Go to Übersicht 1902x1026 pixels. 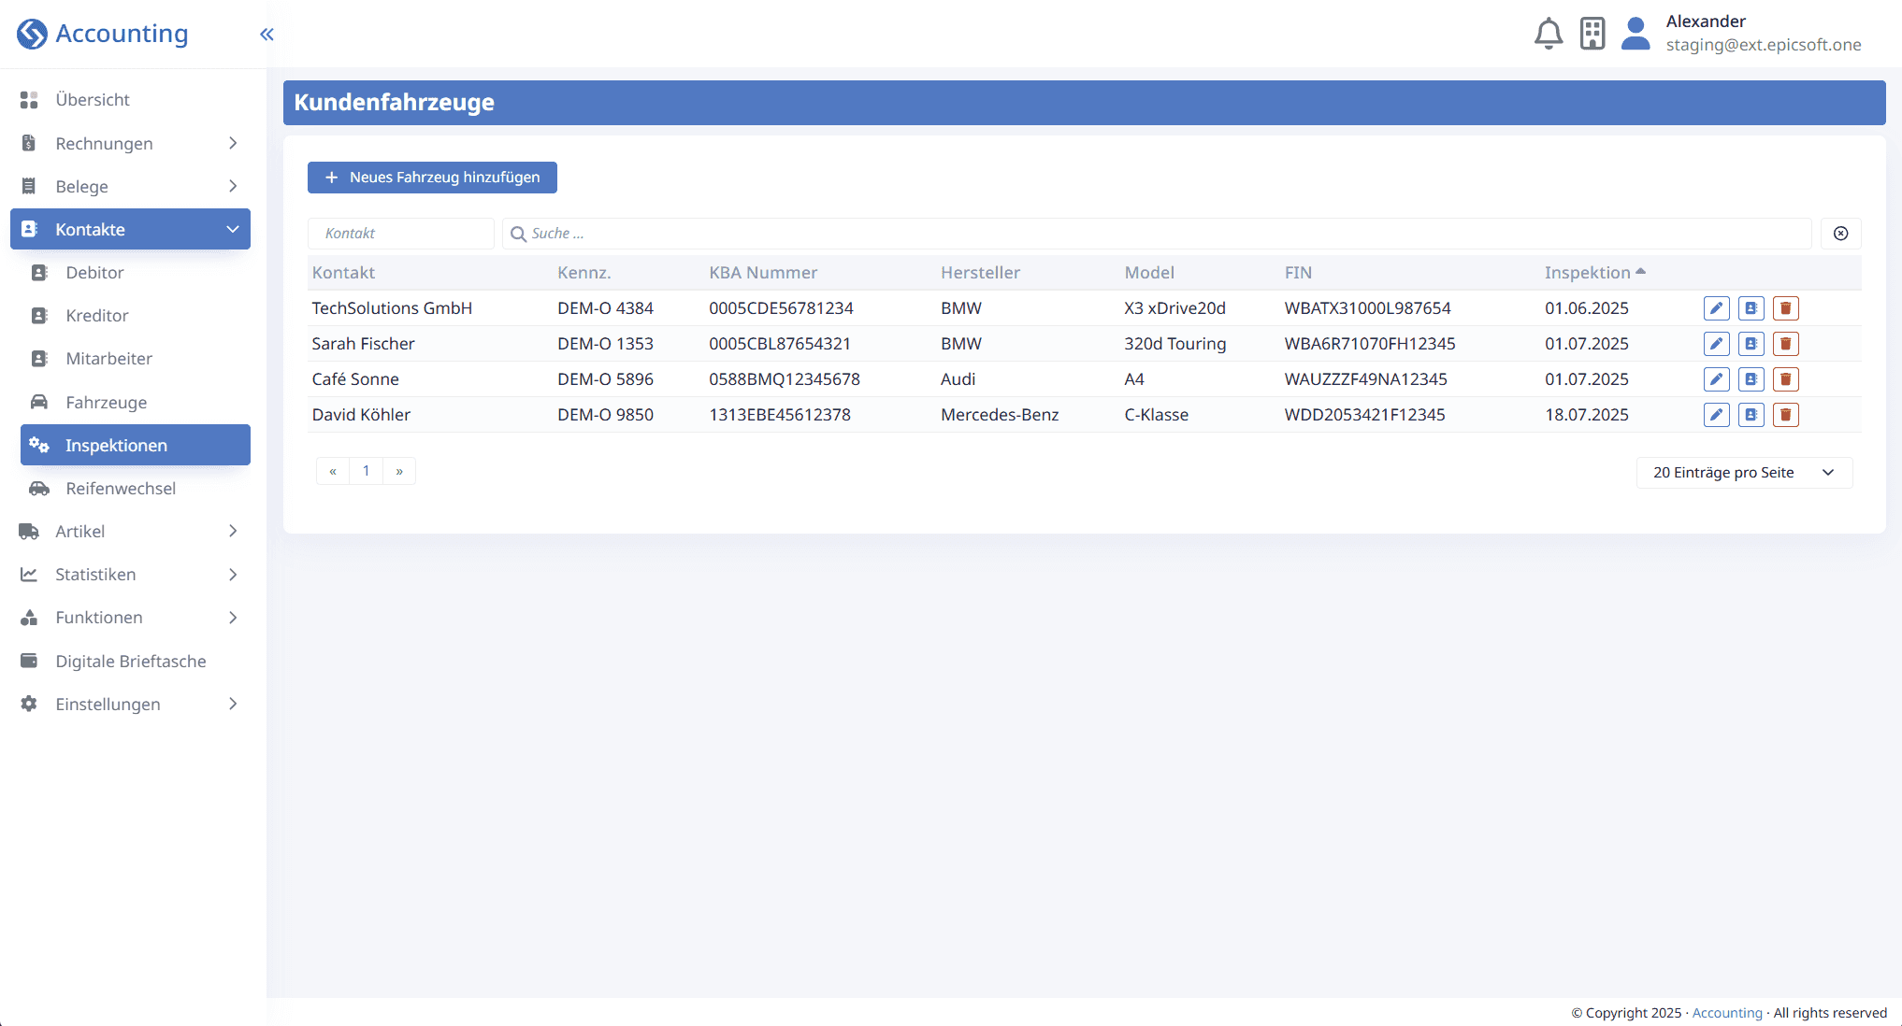point(130,99)
